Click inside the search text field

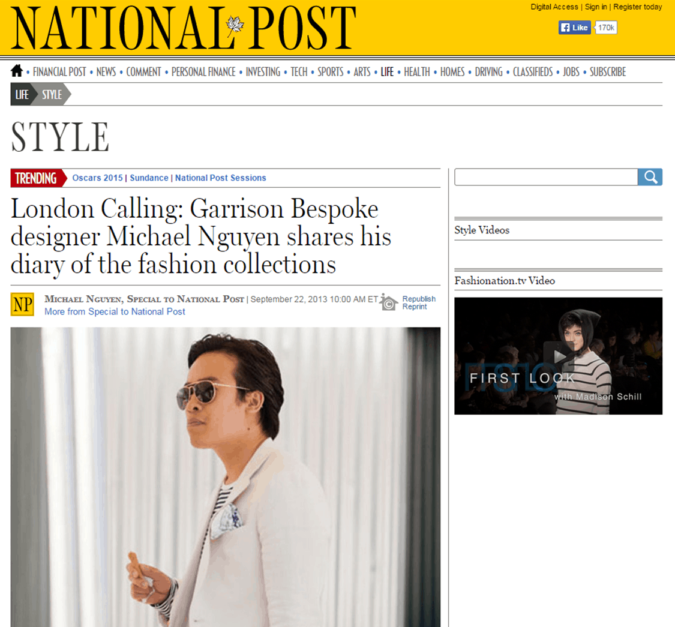point(546,177)
